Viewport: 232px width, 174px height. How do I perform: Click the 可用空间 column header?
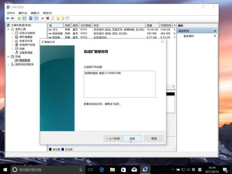coord(166,25)
